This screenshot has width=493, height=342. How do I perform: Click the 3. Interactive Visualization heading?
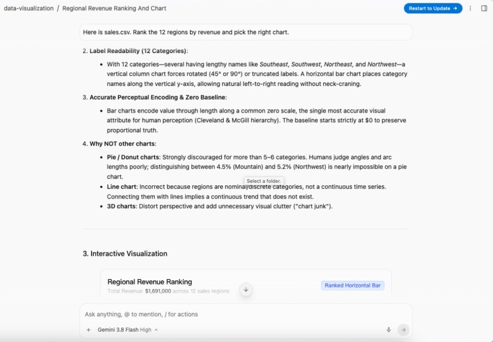point(125,254)
